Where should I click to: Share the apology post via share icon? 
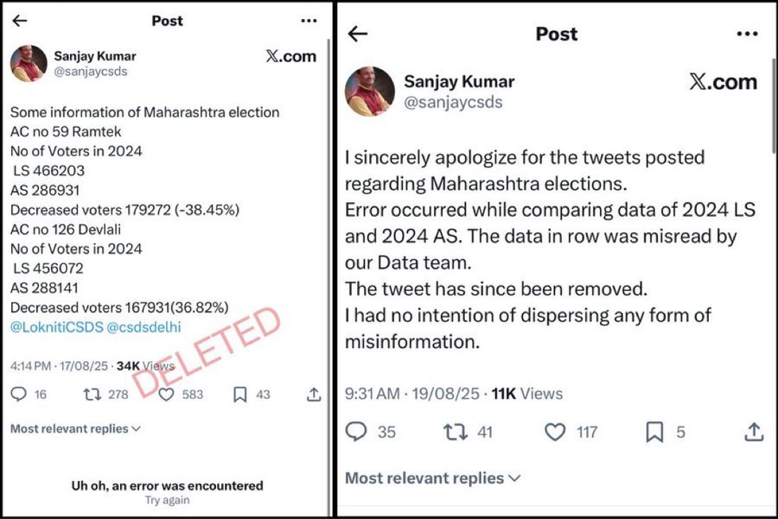tap(754, 432)
